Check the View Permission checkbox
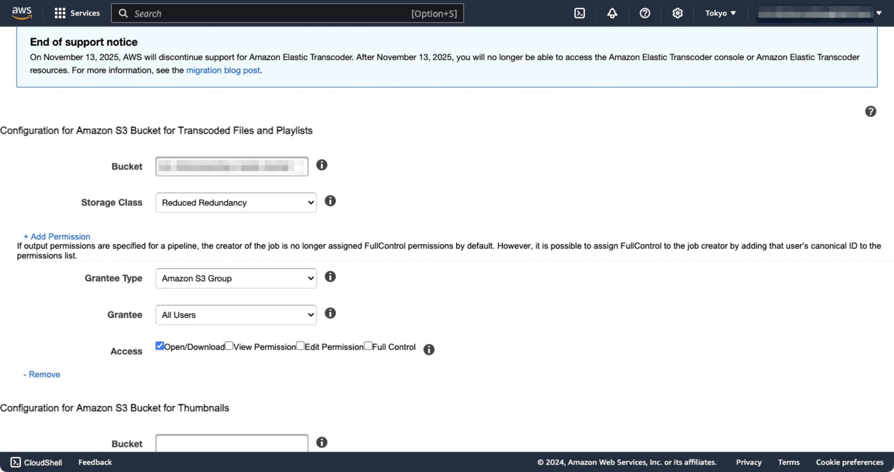The height and width of the screenshot is (472, 894). 229,346
